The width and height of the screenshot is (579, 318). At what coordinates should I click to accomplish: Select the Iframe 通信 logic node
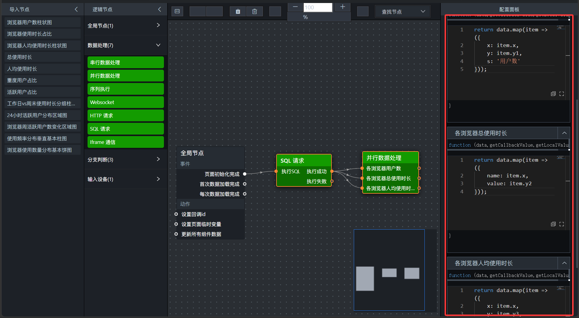[x=126, y=142]
